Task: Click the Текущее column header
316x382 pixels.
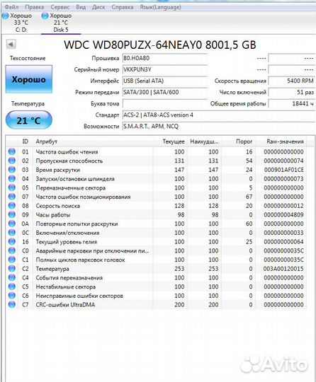Action: pyautogui.click(x=170, y=141)
